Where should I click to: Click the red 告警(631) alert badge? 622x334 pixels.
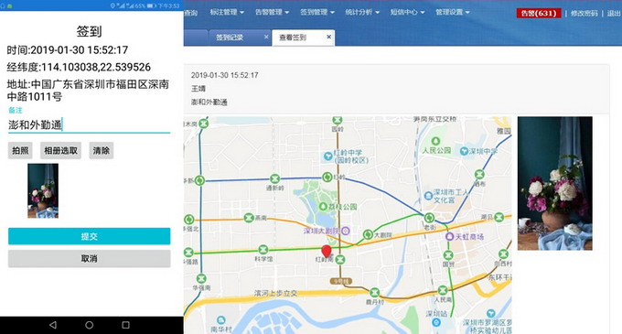pyautogui.click(x=538, y=13)
